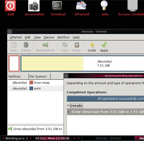
Task: Select the /dev/sda2 ext4 partition row
Action: point(35,88)
